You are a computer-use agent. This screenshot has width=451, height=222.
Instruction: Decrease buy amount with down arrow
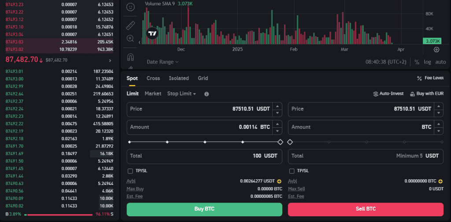point(277,131)
